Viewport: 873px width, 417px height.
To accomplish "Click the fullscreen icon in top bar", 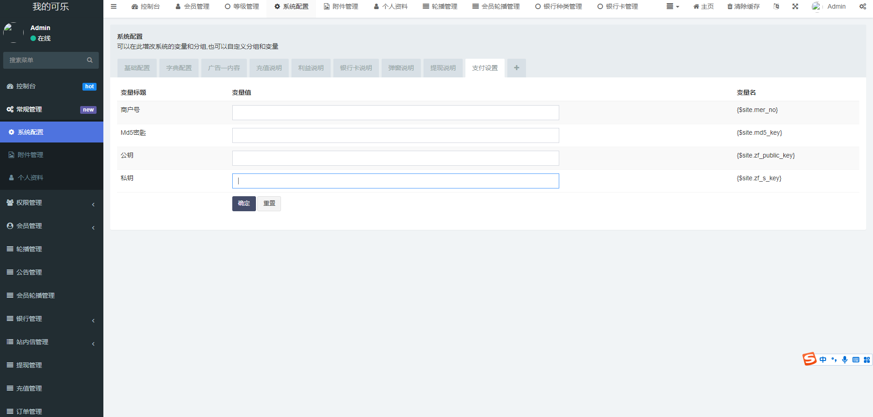I will (795, 6).
